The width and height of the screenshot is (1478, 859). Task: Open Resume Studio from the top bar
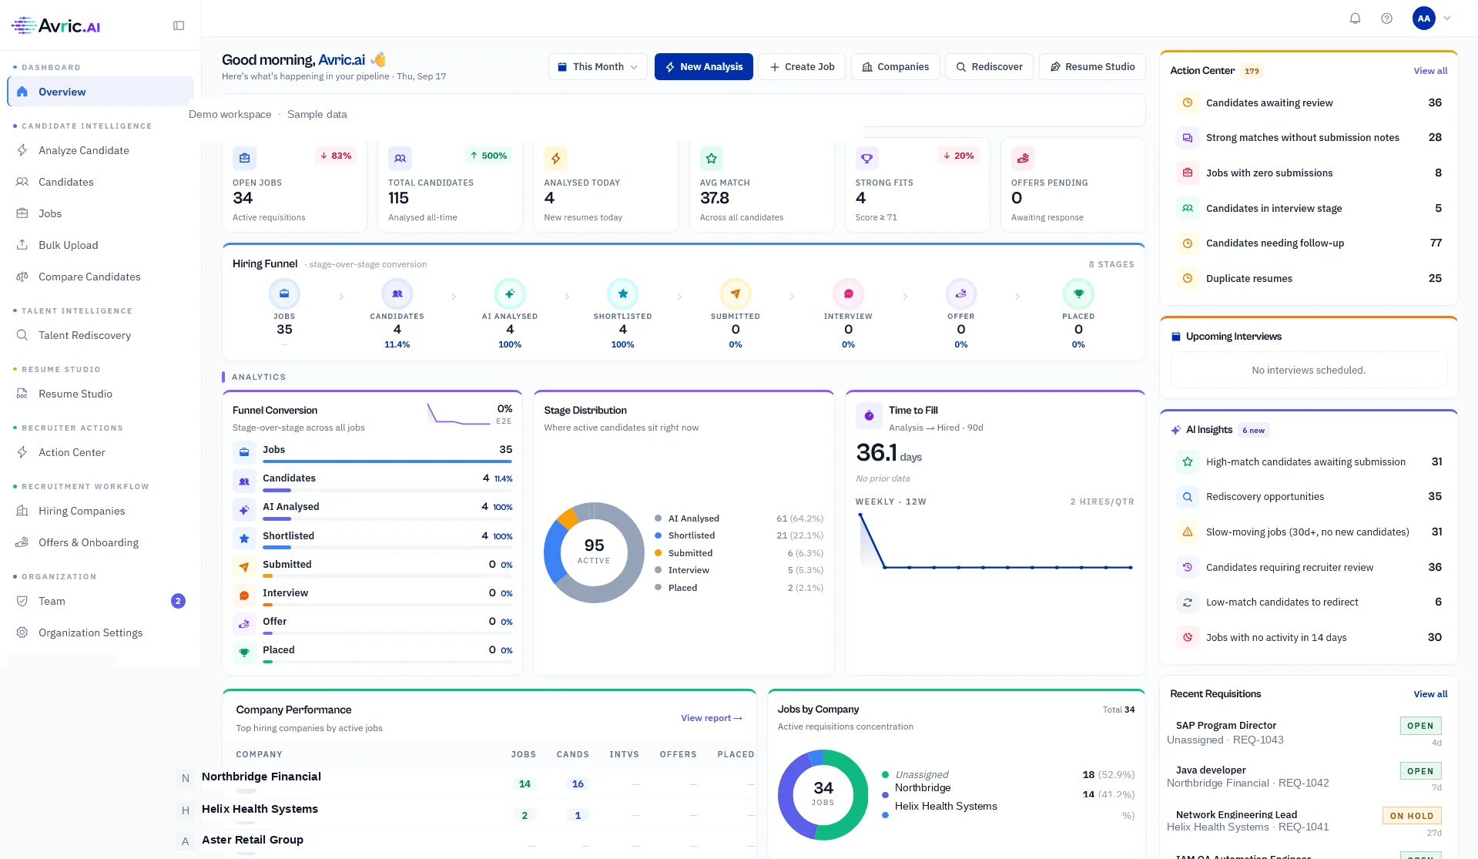(x=1092, y=67)
